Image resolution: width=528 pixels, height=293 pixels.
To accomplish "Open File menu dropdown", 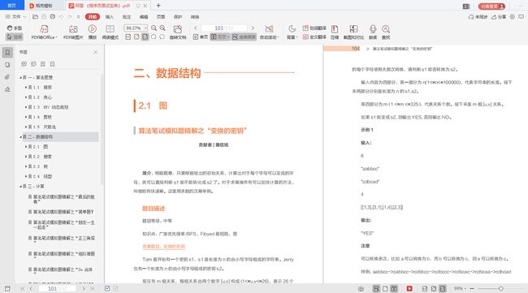I will tap(15, 16).
